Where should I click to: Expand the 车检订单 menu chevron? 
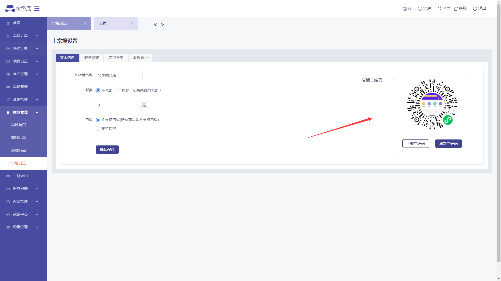coord(37,36)
